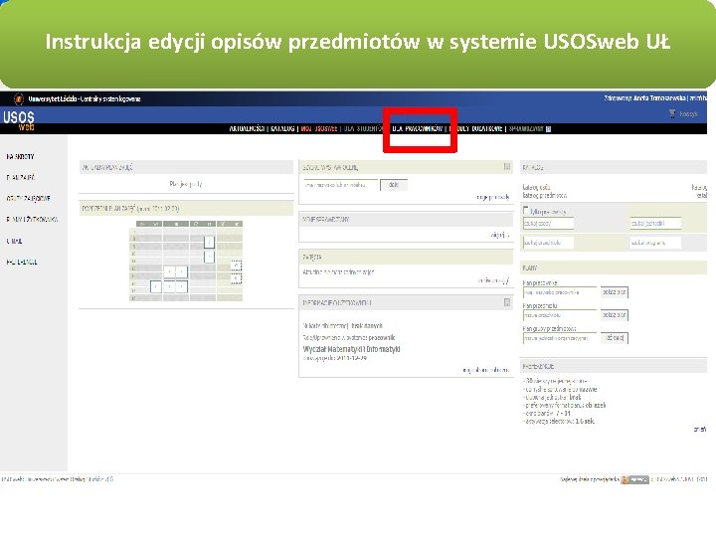Click the button beside Plan grupy przedmiotów field

[615, 338]
